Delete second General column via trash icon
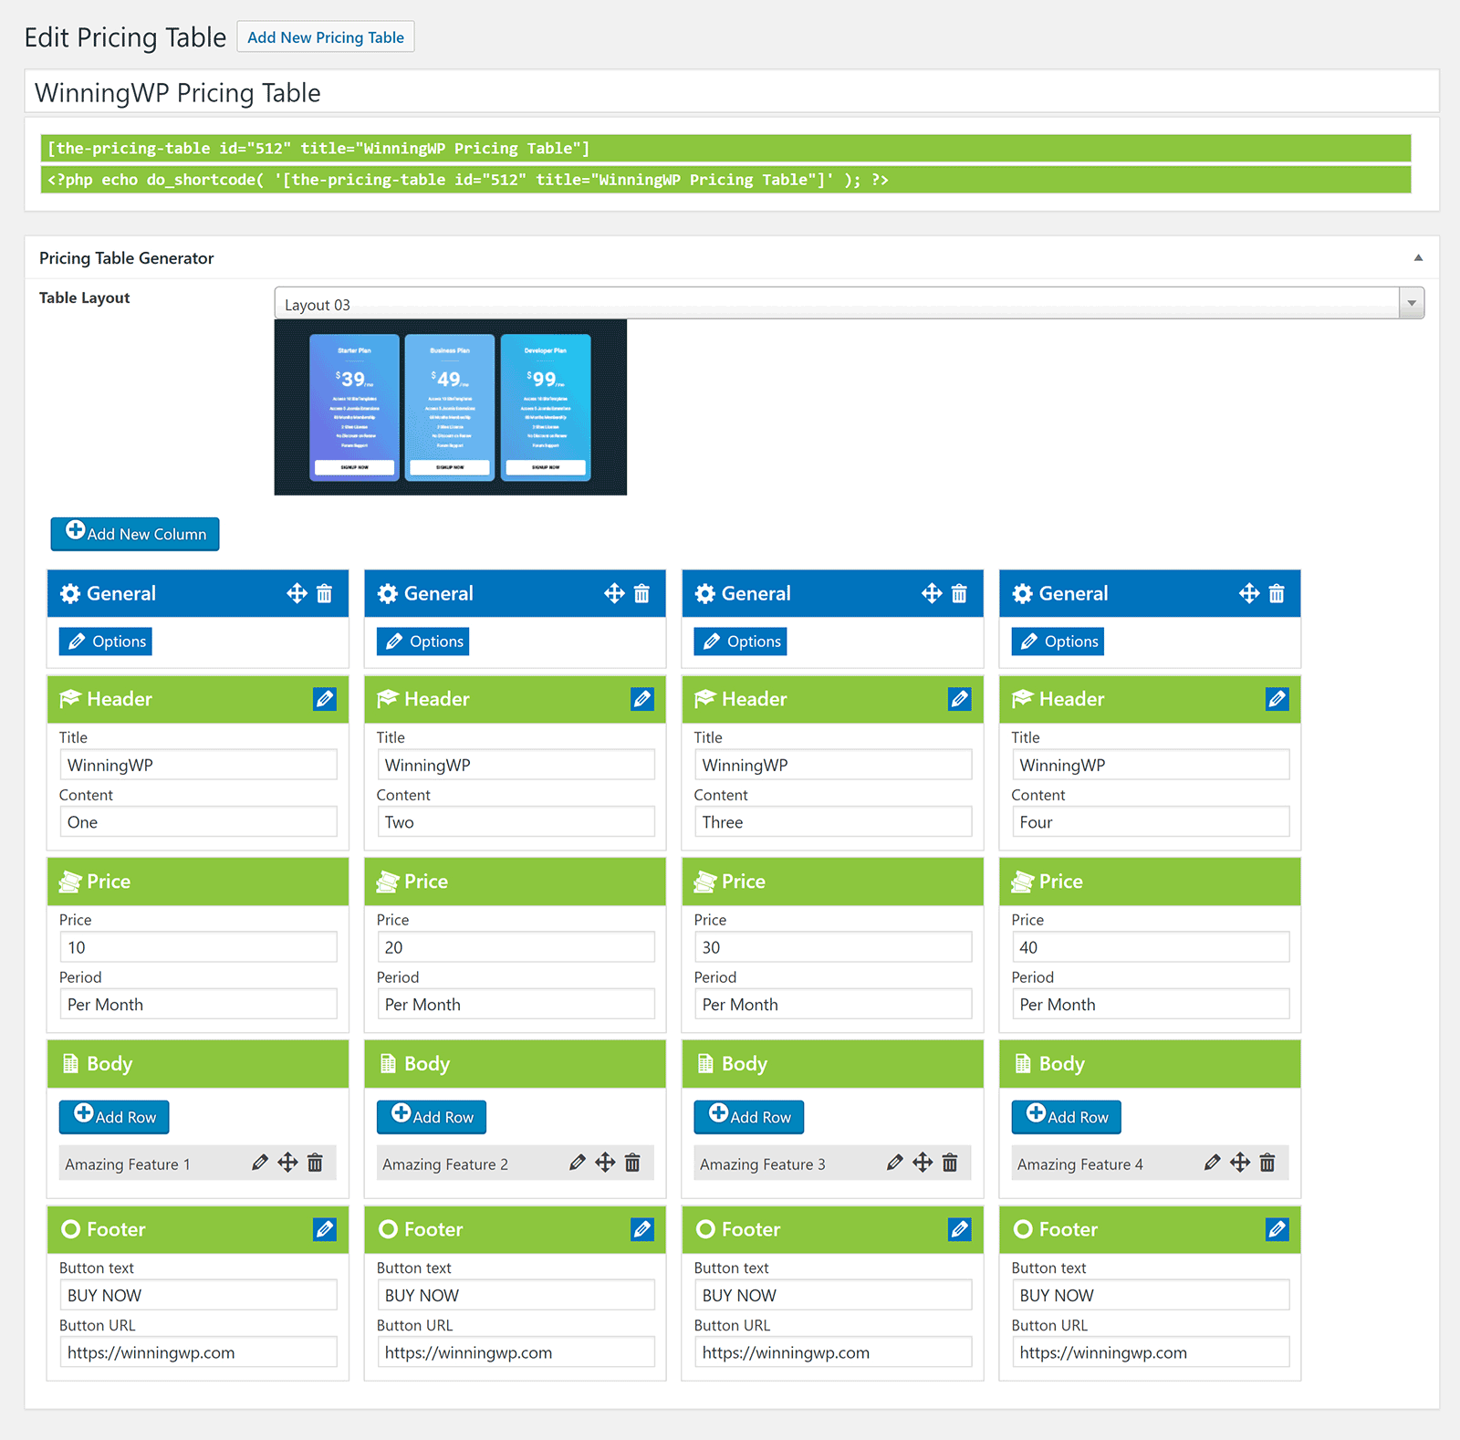The height and width of the screenshot is (1440, 1460). coord(641,593)
